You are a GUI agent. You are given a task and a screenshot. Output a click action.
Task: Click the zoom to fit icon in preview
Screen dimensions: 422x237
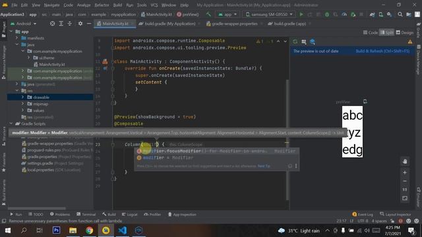[405, 198]
